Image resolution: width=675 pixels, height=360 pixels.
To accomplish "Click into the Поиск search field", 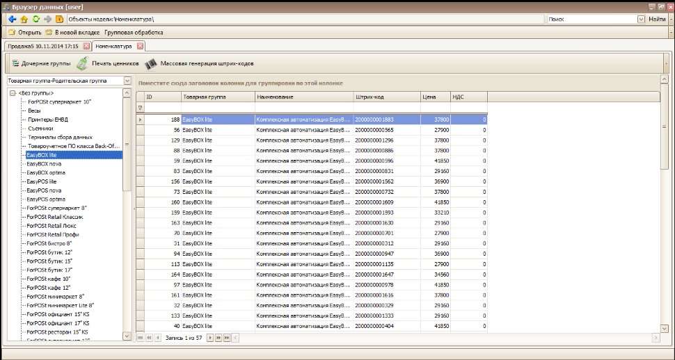I will point(592,19).
